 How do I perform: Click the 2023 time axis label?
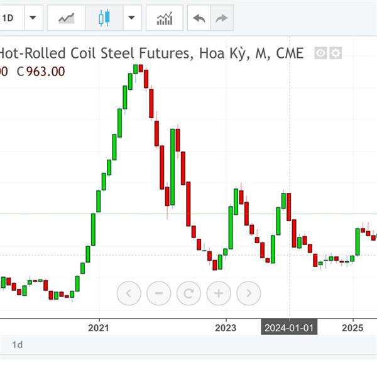(x=226, y=328)
